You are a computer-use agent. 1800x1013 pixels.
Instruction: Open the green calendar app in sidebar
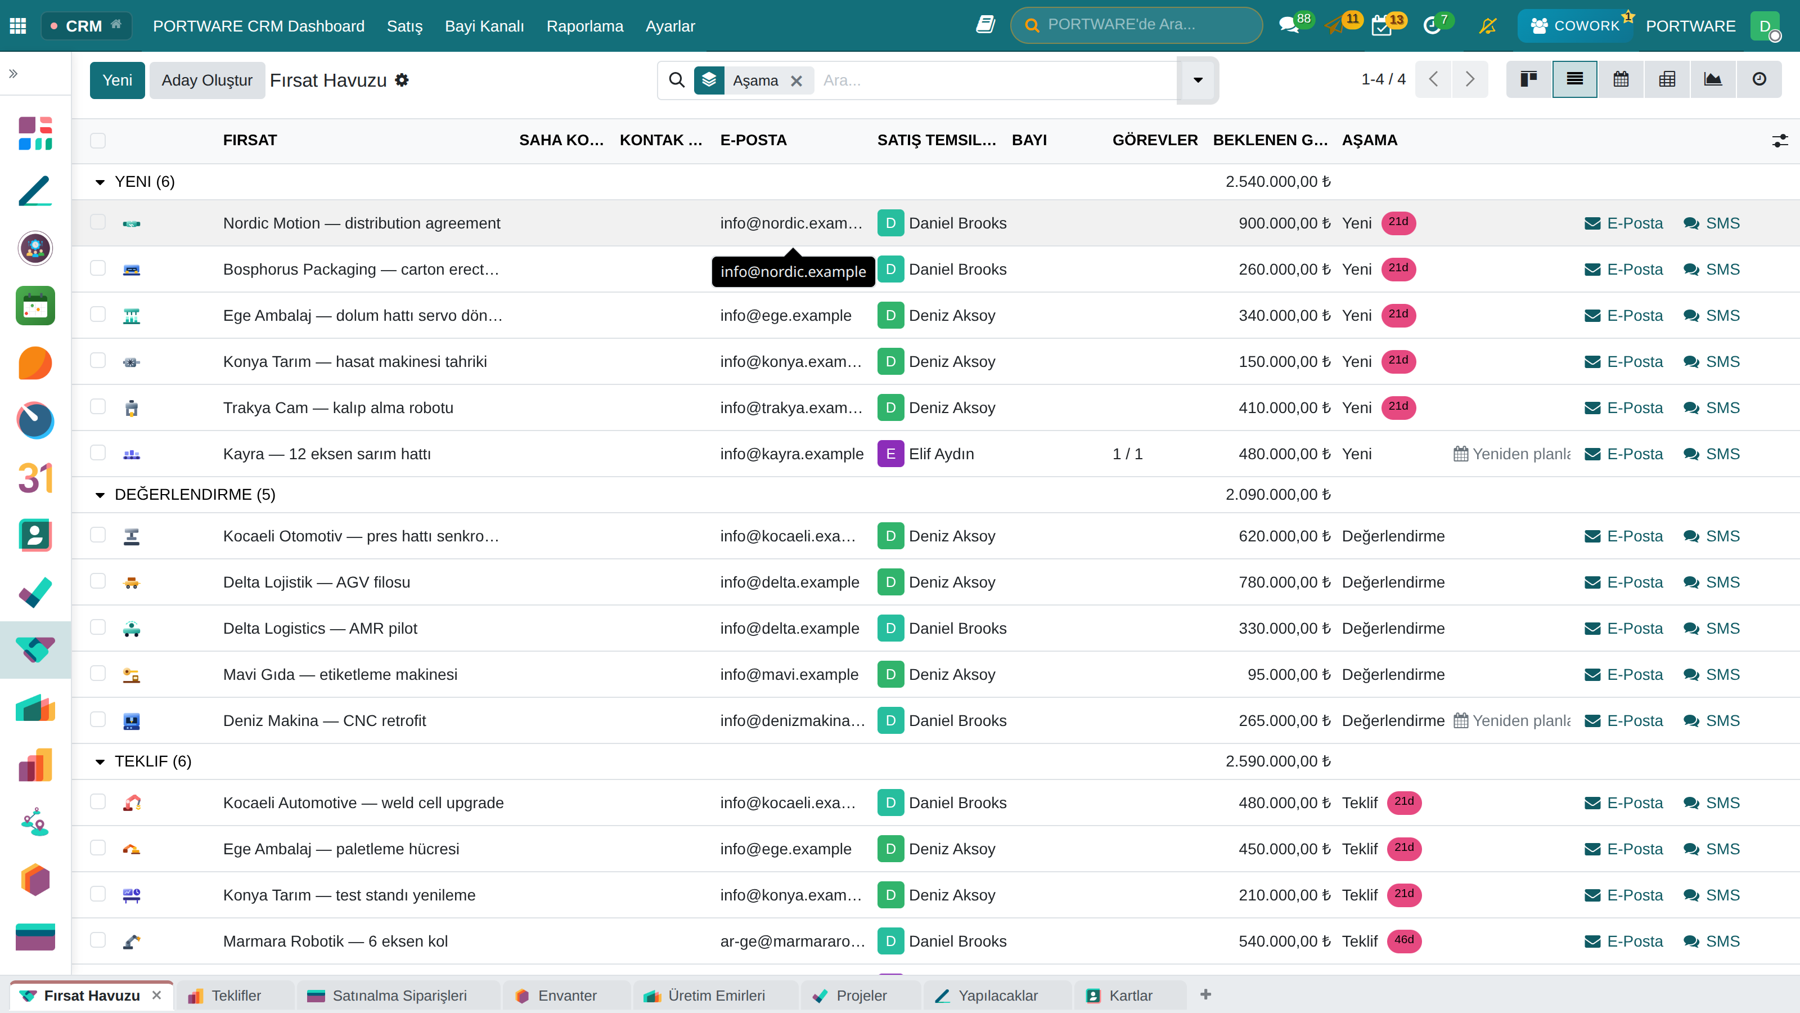[35, 306]
